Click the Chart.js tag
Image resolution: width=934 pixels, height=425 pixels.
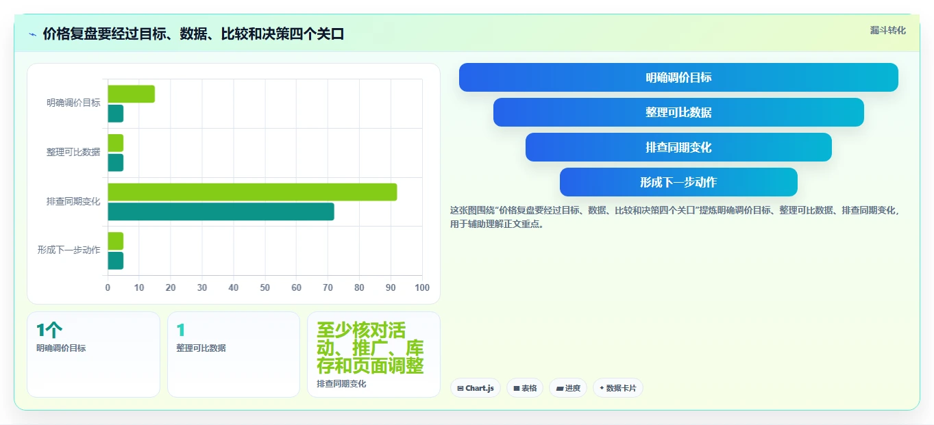point(476,388)
